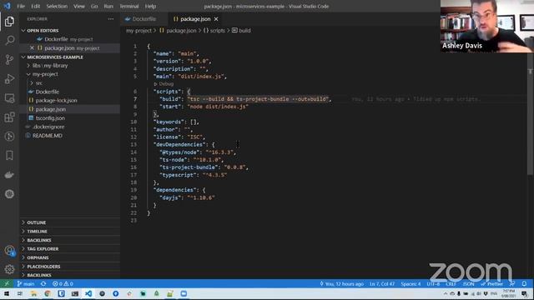This screenshot has height=300, width=534.
Task: Open the Source Control view
Action: point(9,59)
